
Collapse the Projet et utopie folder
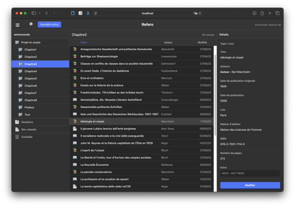17,42
